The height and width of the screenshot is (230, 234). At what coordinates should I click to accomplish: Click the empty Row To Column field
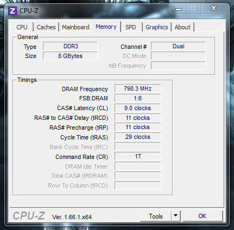click(x=138, y=186)
